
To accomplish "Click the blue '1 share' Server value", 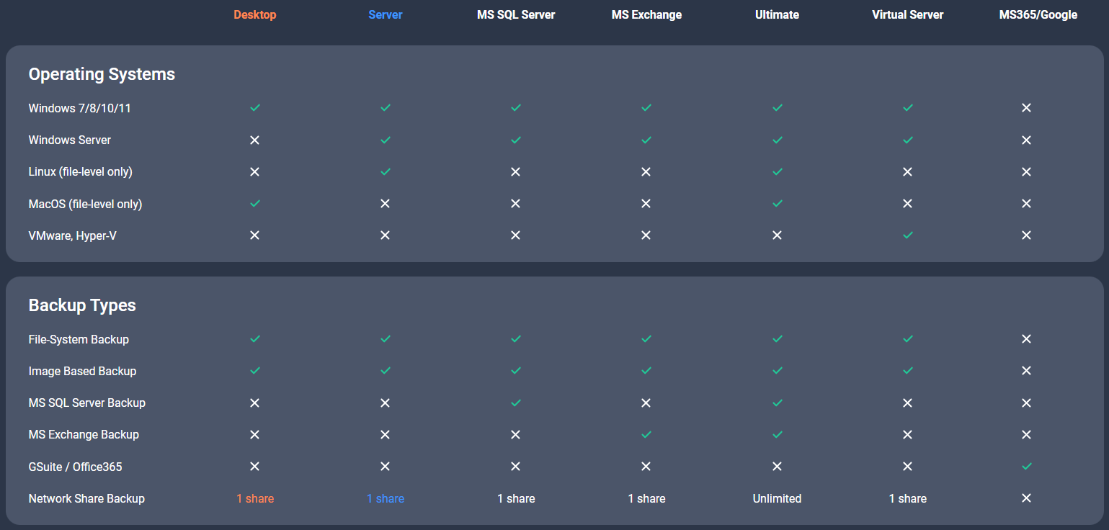I will tap(386, 498).
